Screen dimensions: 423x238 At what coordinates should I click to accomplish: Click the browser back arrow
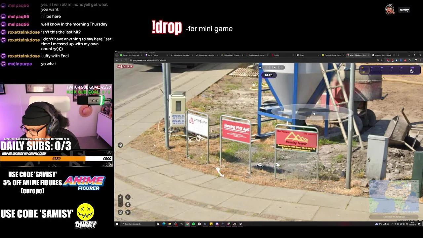coord(117,60)
